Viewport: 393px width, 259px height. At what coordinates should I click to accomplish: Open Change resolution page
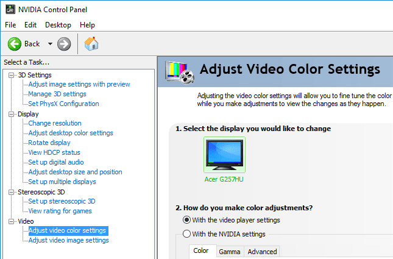pos(55,123)
